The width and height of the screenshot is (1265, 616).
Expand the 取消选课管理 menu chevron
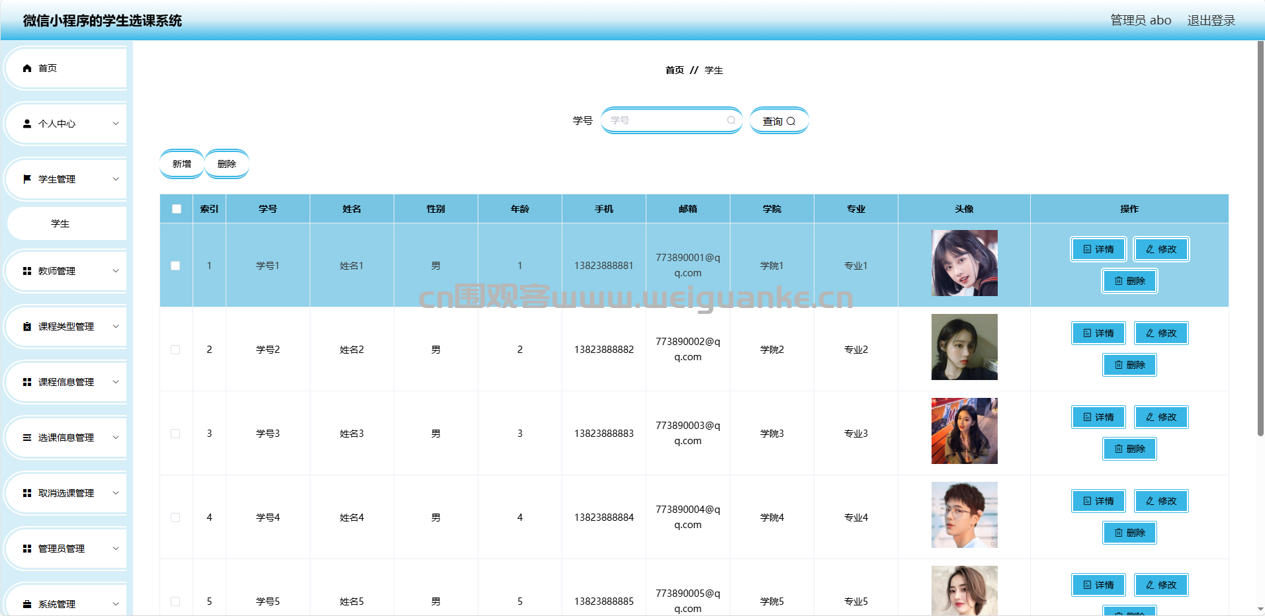pyautogui.click(x=116, y=493)
